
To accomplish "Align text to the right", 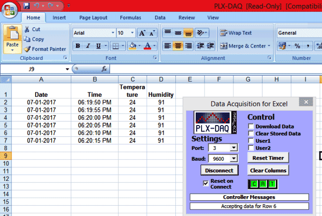I will pos(188,46).
